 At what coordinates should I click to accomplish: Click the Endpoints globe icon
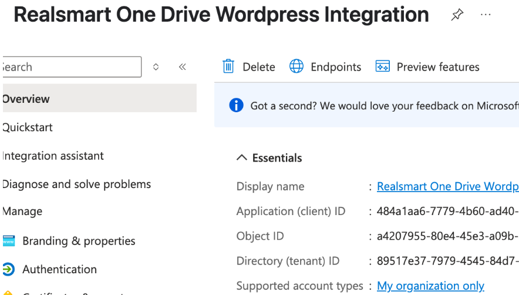pyautogui.click(x=296, y=66)
